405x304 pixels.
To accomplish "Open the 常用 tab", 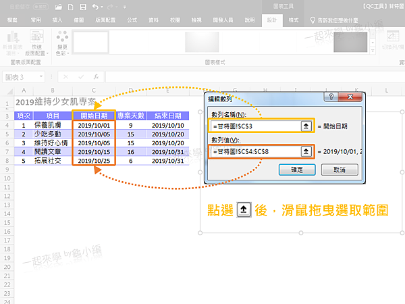I will point(36,20).
